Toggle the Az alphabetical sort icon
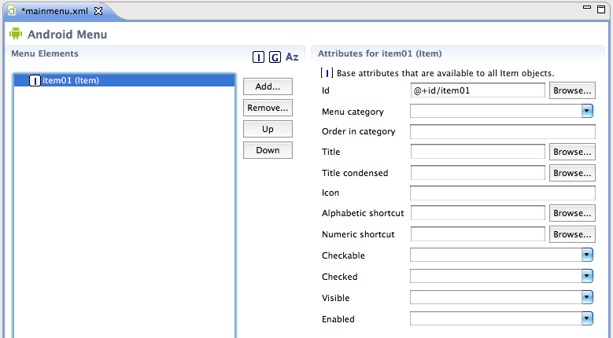 (292, 57)
